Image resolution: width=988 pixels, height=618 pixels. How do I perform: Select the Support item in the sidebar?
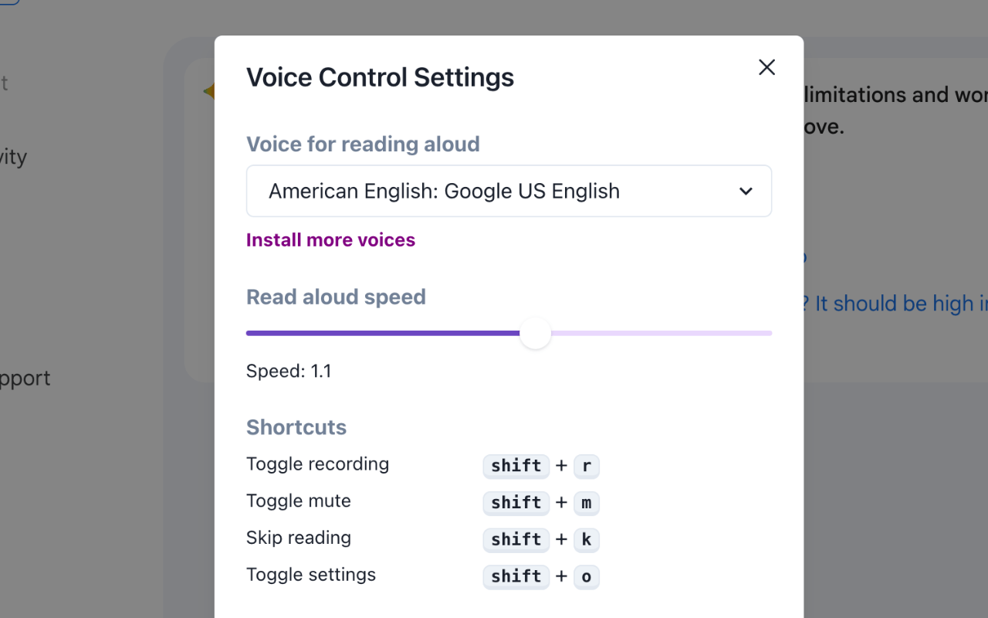25,378
